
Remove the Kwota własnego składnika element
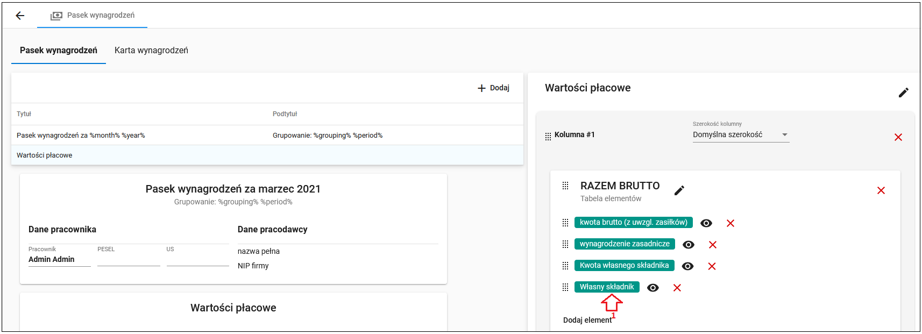[712, 266]
